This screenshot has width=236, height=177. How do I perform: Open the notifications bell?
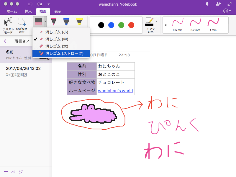pyautogui.click(x=207, y=4)
